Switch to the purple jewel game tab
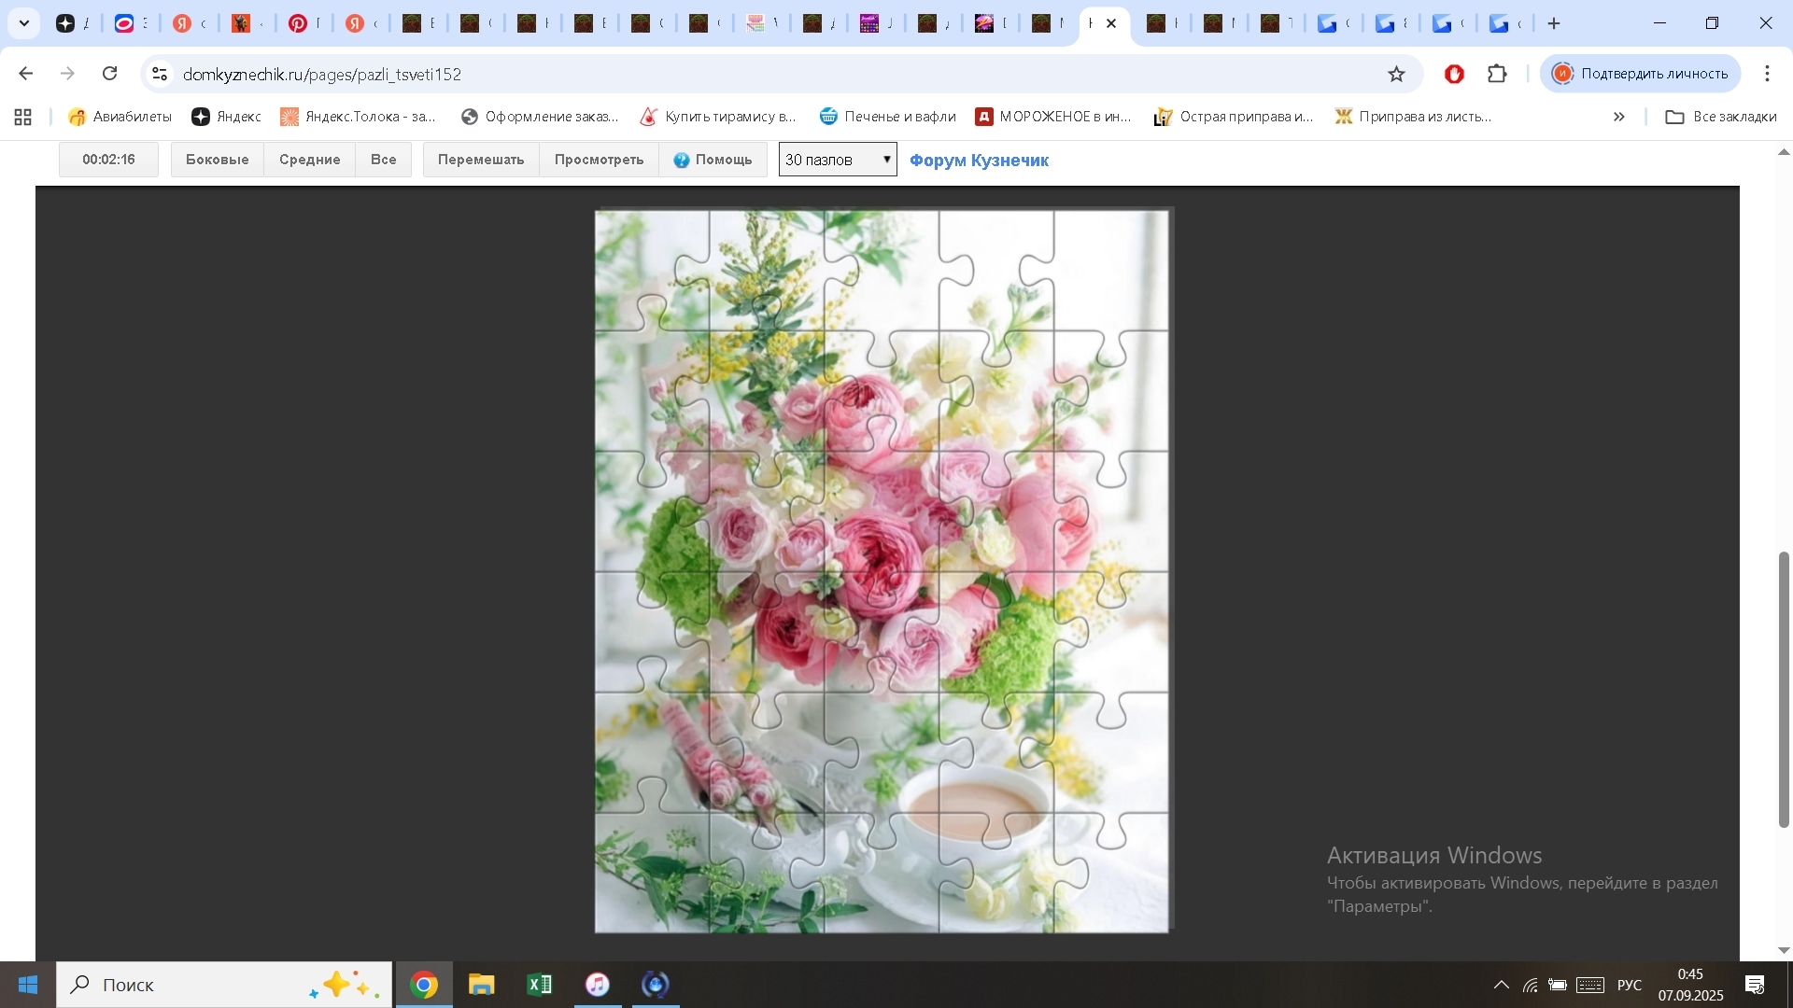The width and height of the screenshot is (1793, 1008). pos(869,23)
